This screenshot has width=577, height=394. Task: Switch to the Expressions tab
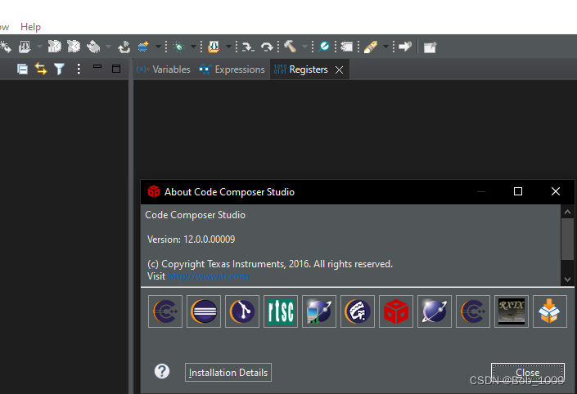tap(232, 69)
